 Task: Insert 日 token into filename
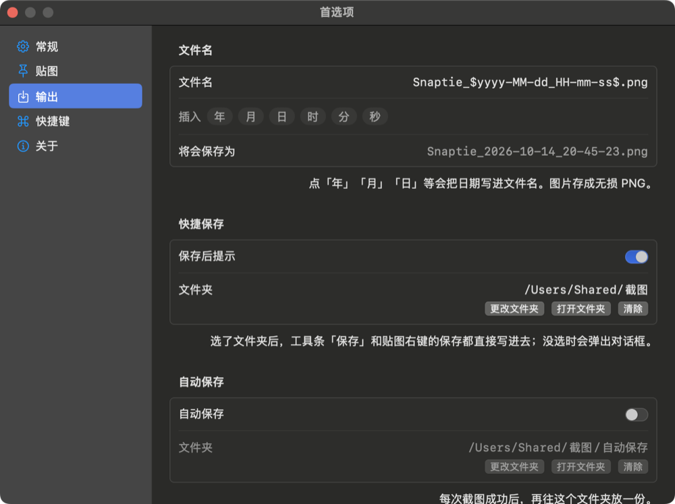click(281, 117)
